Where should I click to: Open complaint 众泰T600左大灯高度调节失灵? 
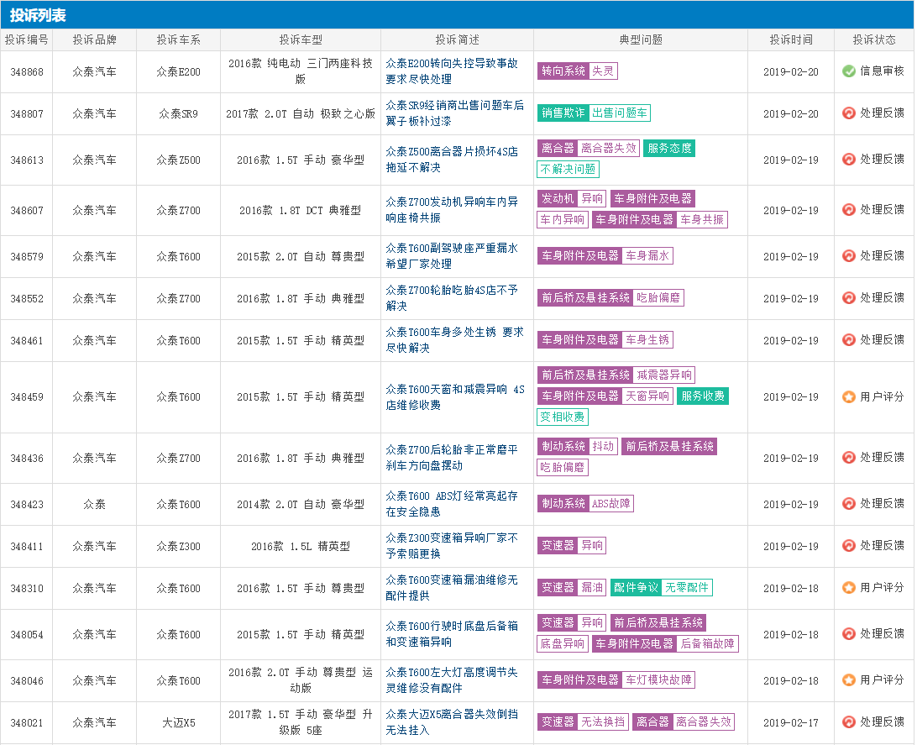452,680
